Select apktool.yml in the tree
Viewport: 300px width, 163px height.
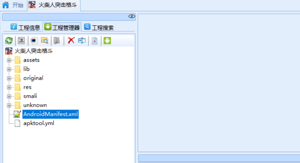[39, 123]
